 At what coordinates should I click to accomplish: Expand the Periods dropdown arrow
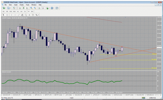tap(54, 8)
